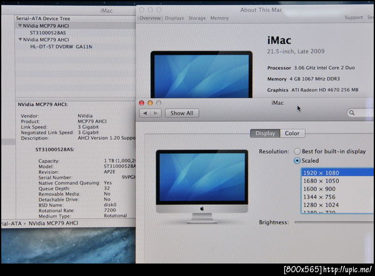Click the iMac thumbnail in the display preferences
The height and width of the screenshot is (276, 375).
202,186
